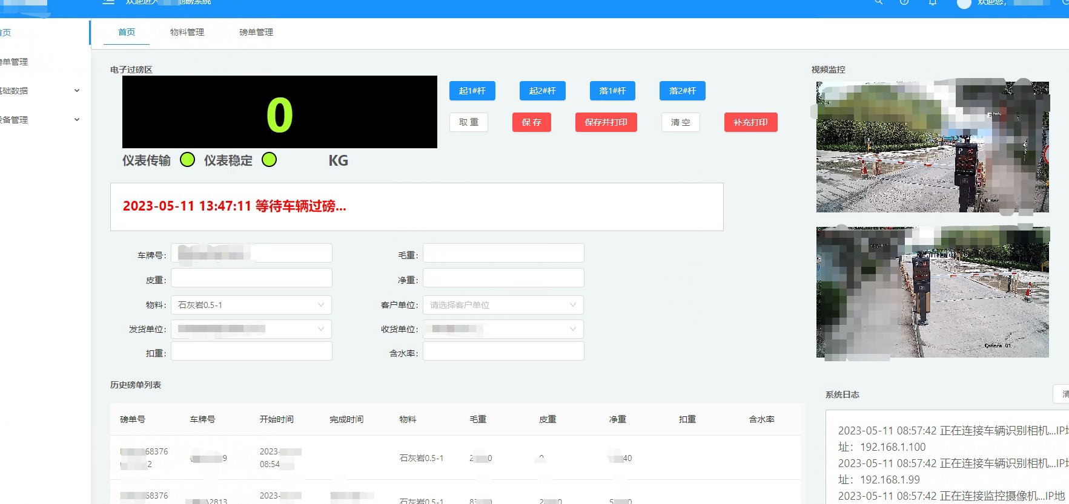Click the 净重 table column header
The height and width of the screenshot is (504, 1069).
pyautogui.click(x=618, y=419)
